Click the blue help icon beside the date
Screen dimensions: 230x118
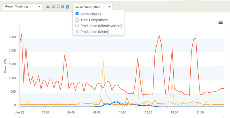(x=68, y=7)
